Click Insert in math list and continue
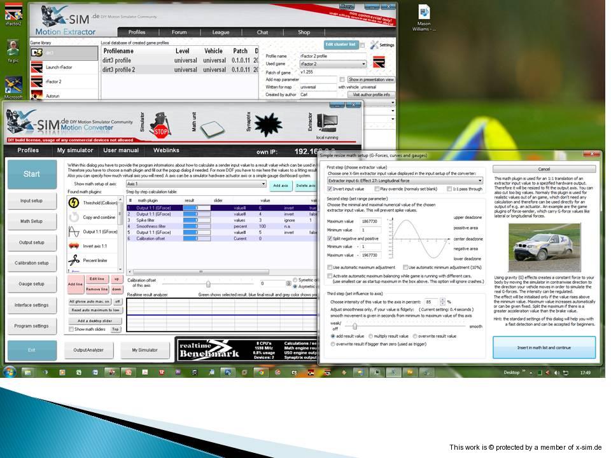Screen dimensions: 611x458 coord(544,348)
